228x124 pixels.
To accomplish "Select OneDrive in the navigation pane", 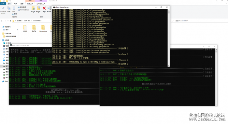I will [8, 33].
